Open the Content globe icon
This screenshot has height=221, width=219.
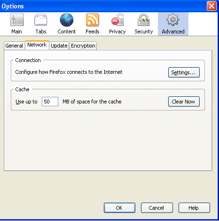point(67,20)
